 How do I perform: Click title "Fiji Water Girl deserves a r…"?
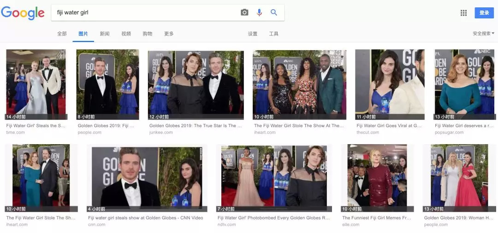464,126
